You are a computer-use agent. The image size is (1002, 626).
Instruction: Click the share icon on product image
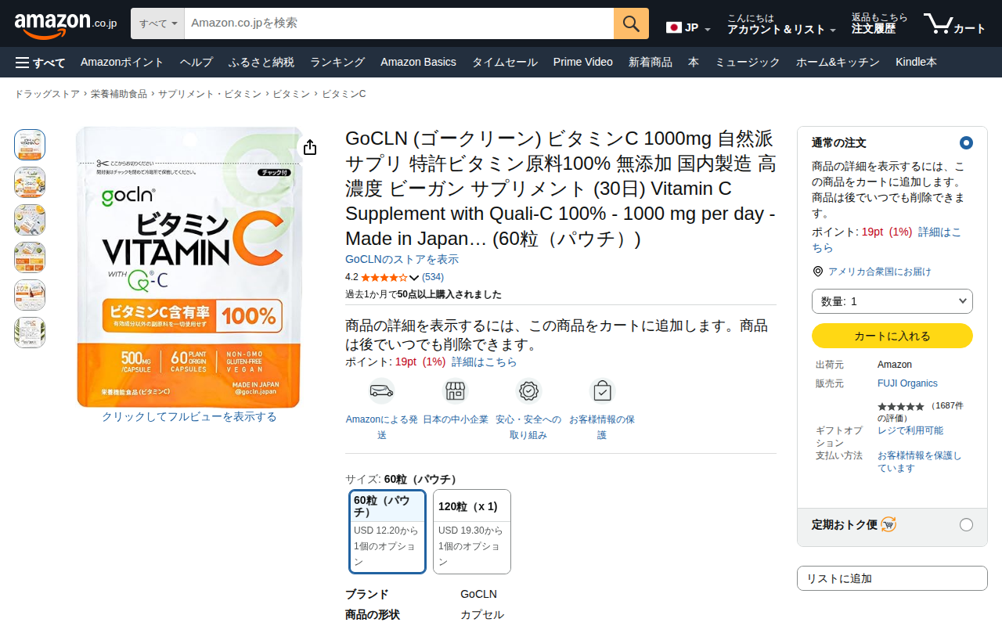310,147
